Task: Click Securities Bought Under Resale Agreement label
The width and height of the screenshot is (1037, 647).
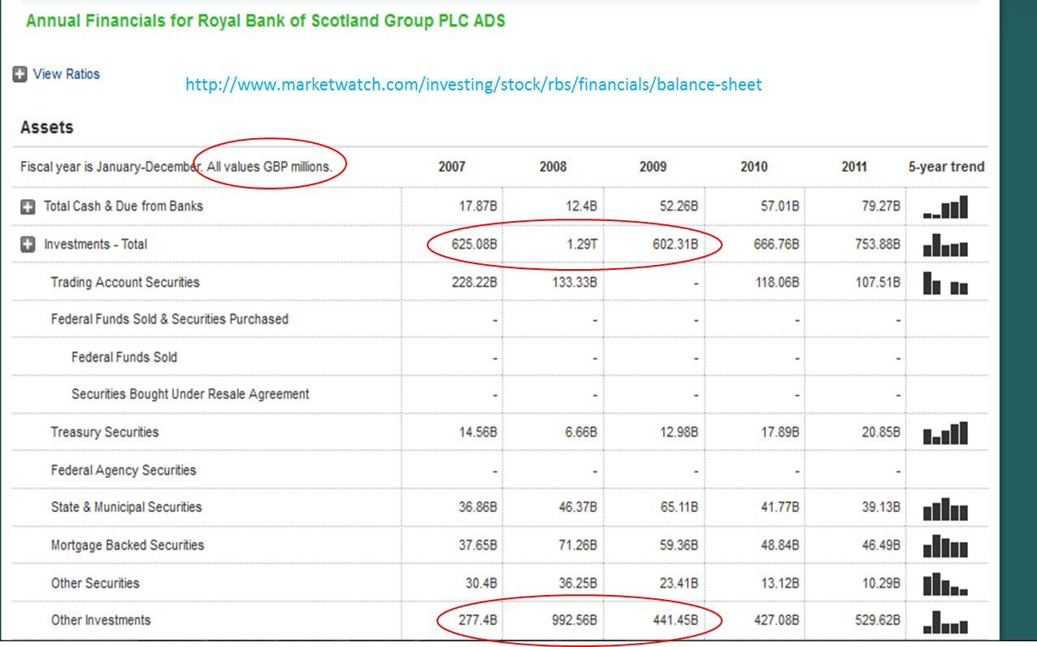Action: click(x=190, y=394)
